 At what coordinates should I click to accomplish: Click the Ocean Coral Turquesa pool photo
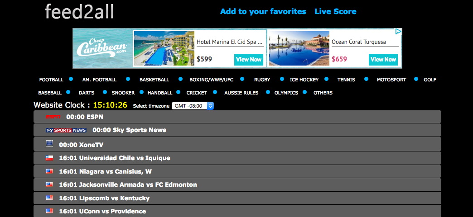(x=299, y=48)
